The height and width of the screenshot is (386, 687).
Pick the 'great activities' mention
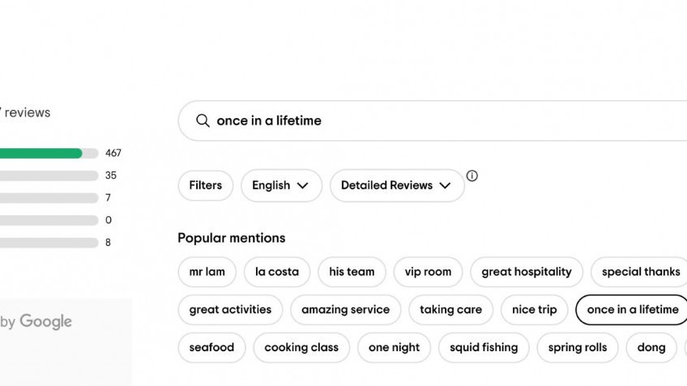[x=230, y=310]
